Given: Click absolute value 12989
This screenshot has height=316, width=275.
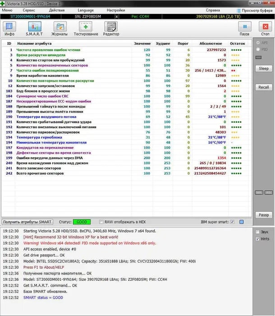Looking at the screenshot, I should tap(220, 75).
